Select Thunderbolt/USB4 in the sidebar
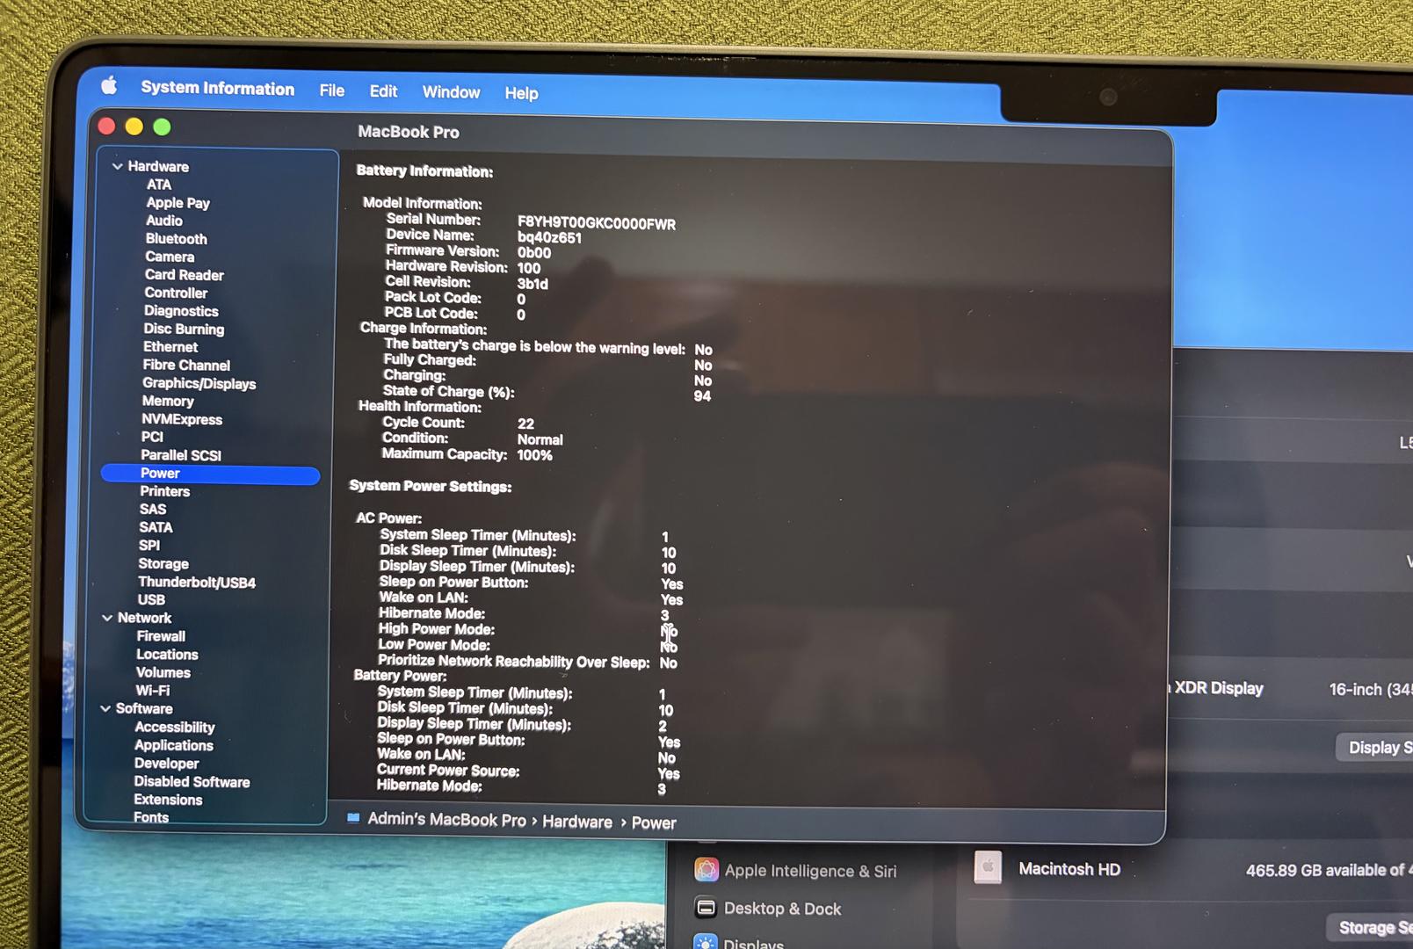Image resolution: width=1413 pixels, height=949 pixels. pyautogui.click(x=197, y=582)
